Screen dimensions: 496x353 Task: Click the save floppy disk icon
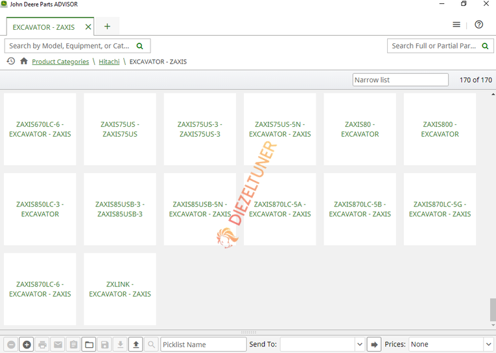click(x=104, y=345)
